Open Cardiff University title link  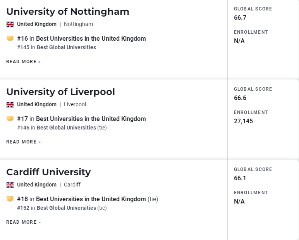tap(49, 172)
